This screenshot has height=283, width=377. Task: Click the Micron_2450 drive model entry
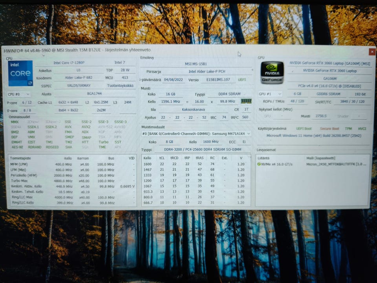(x=336, y=164)
